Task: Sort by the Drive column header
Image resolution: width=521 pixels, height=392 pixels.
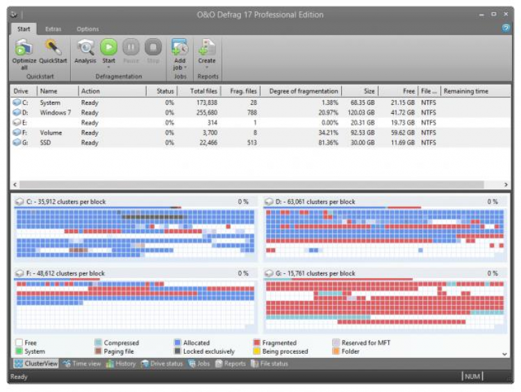Action: click(24, 91)
